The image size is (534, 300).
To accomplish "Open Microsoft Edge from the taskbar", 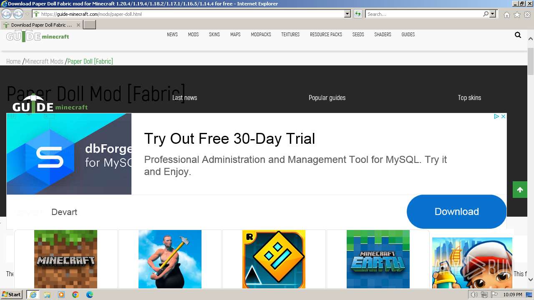I will [x=90, y=295].
